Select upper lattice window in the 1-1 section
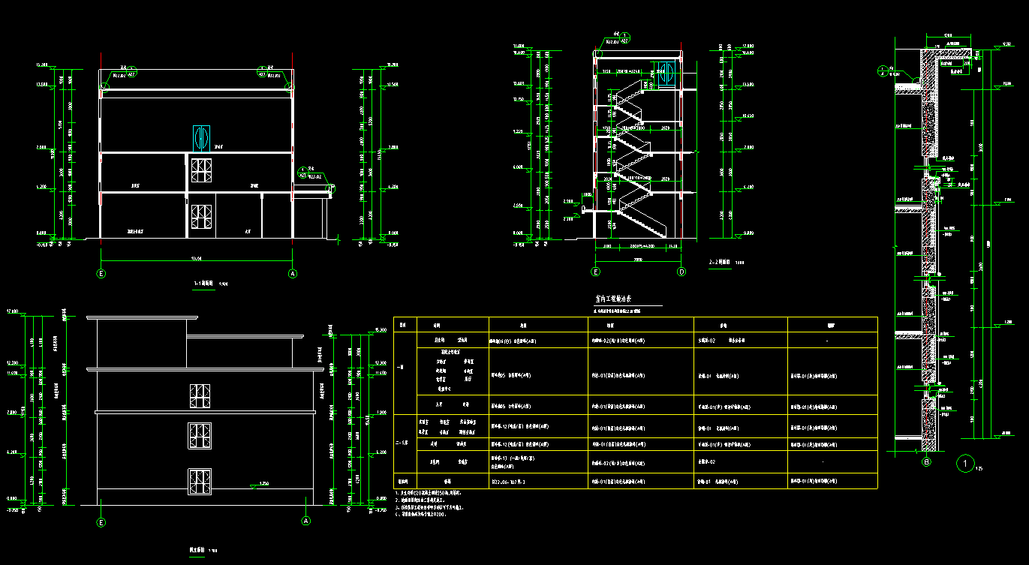Screen dimensions: 1029x565 tap(200, 170)
